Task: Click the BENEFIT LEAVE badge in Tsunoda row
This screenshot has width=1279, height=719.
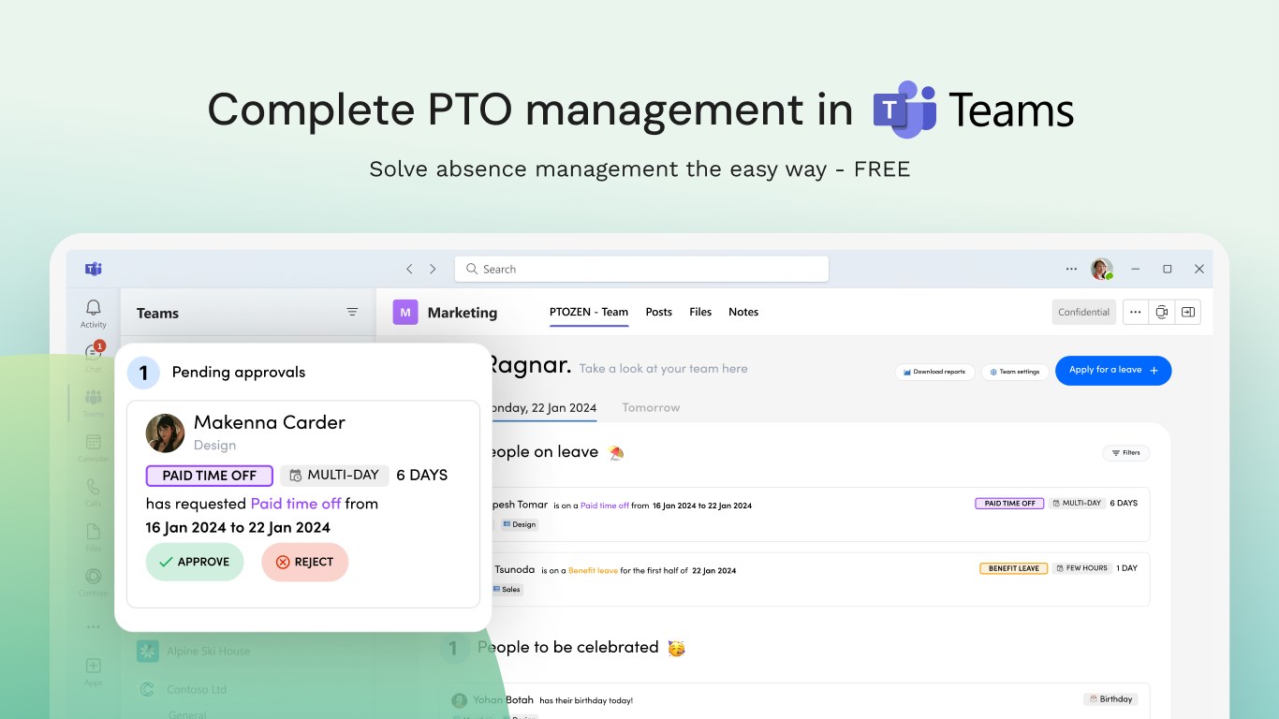Action: pos(1014,568)
